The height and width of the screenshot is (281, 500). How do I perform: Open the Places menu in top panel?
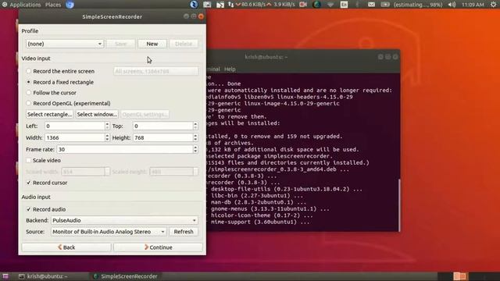click(x=53, y=5)
